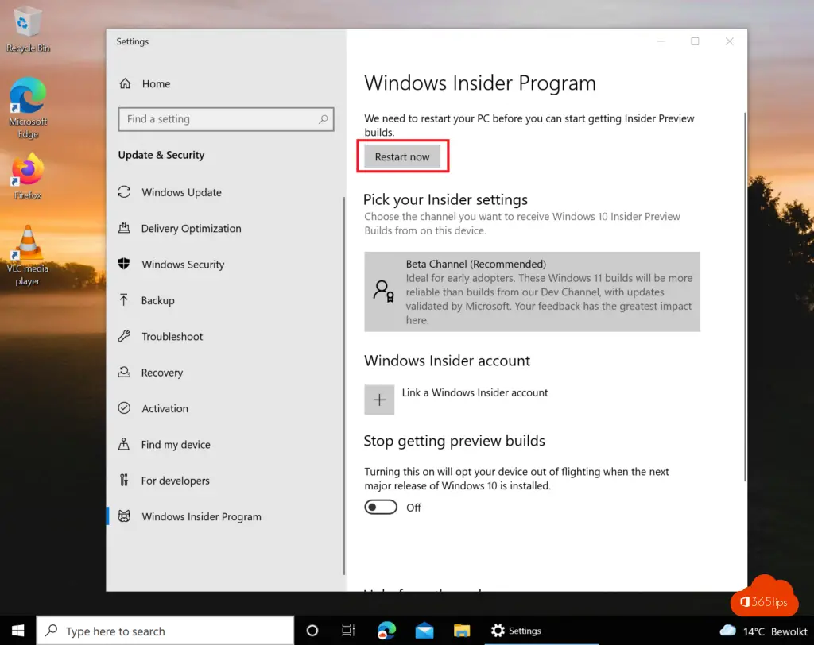Image resolution: width=814 pixels, height=645 pixels.
Task: Open the Activation page
Action: click(x=165, y=408)
